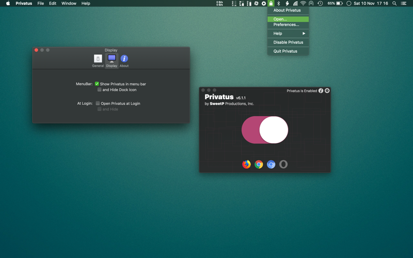This screenshot has width=413, height=258.
Task: Click the arch-shaped icon after Wi-Fi
Action: [311, 4]
